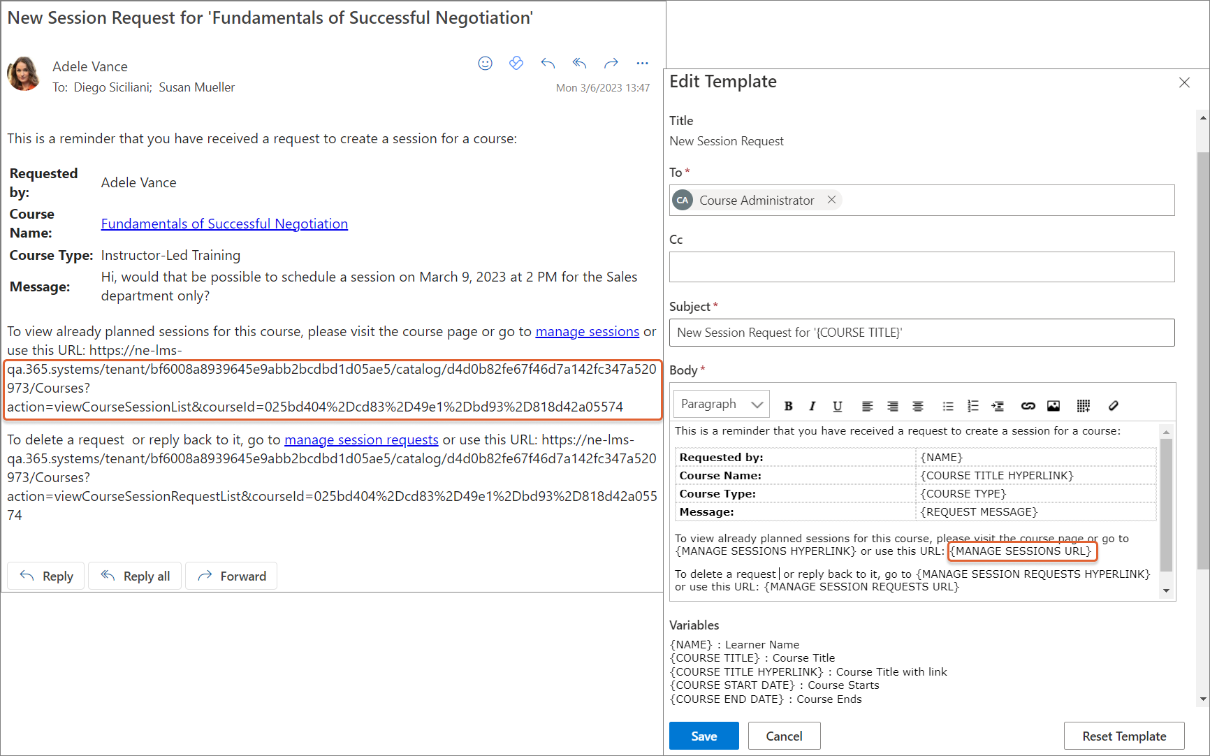Click the reply arrow icon in header
This screenshot has width=1210, height=756.
(548, 64)
